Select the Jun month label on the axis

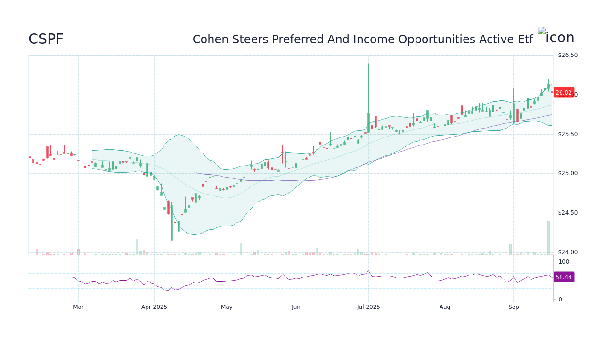(296, 307)
